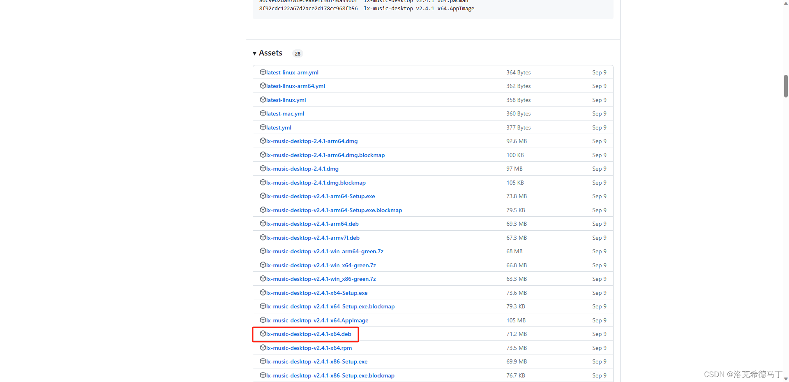The width and height of the screenshot is (789, 382).
Task: Click package icon beside arm64-Setup.exe.blockmap
Action: point(263,210)
